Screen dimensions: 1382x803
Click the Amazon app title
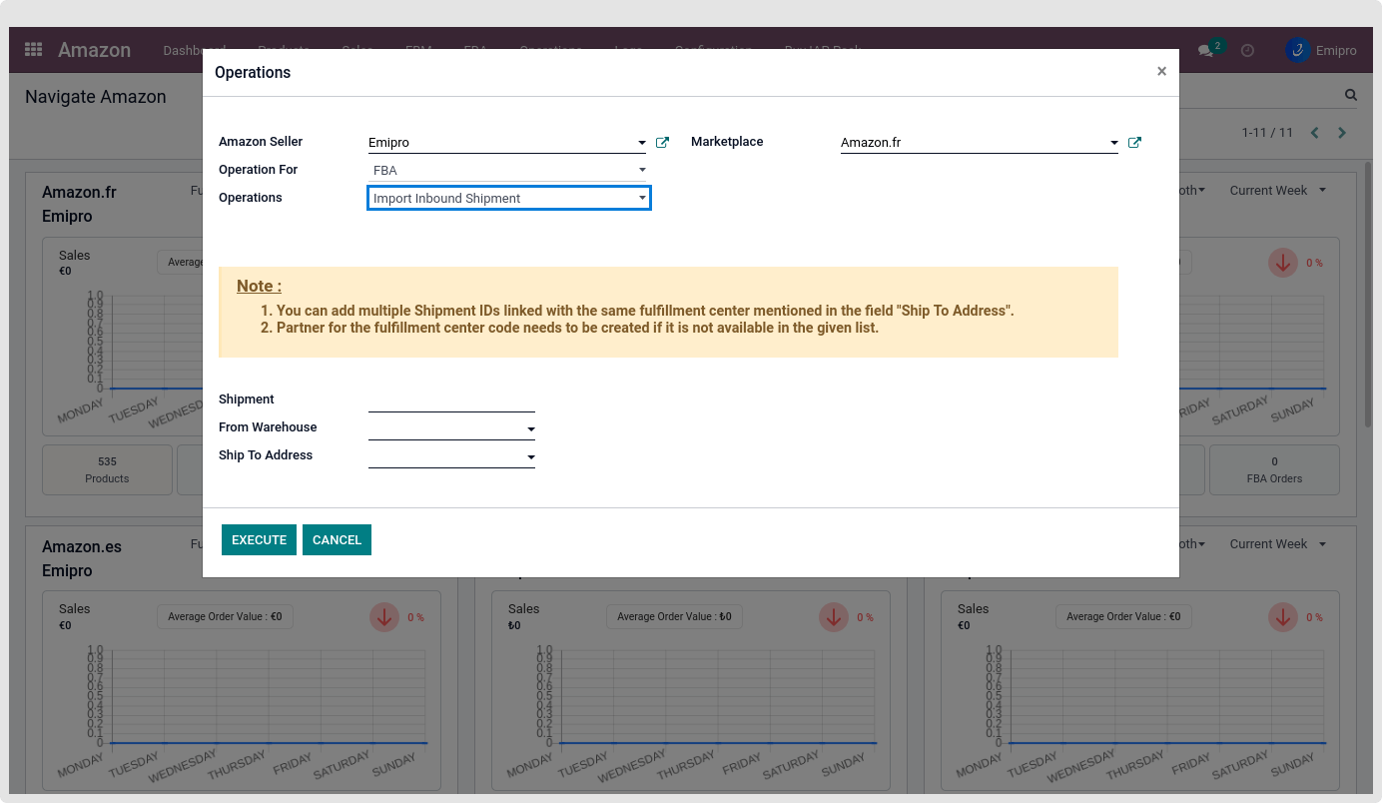(94, 50)
